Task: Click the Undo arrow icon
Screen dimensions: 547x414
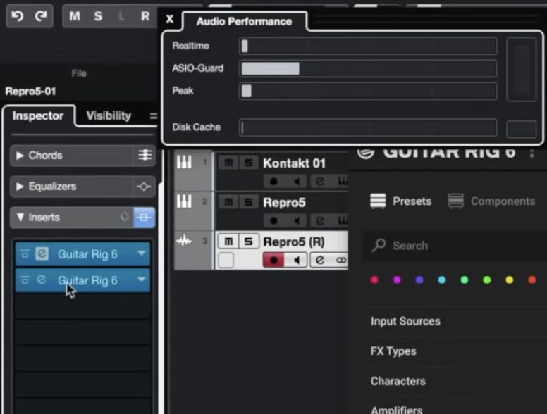Action: pyautogui.click(x=18, y=15)
